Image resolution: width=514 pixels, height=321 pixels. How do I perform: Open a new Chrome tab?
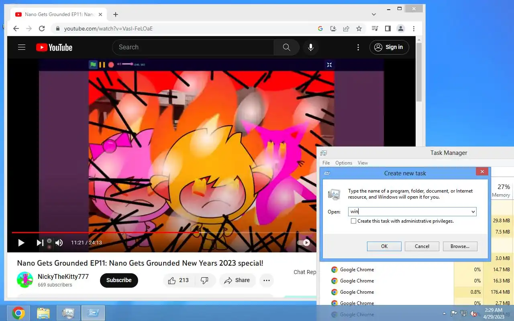point(116,14)
